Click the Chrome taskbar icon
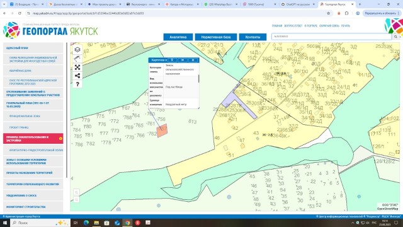The width and height of the screenshot is (403, 227). click(x=127, y=223)
